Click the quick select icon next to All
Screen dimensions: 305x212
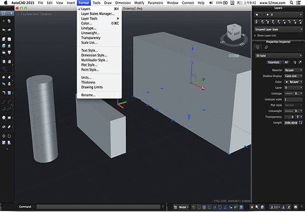[x=295, y=62]
